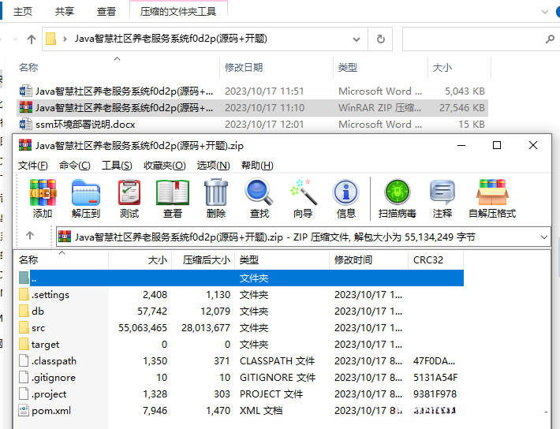Click WinRAR's up one level arrow
The image size is (560, 429).
pyautogui.click(x=30, y=235)
